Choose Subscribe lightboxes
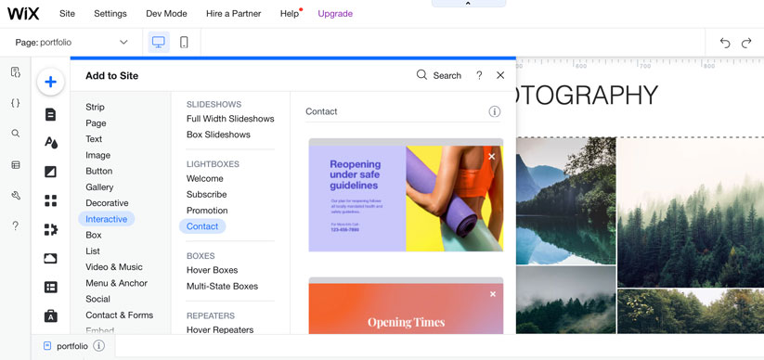The image size is (764, 360). pos(207,194)
